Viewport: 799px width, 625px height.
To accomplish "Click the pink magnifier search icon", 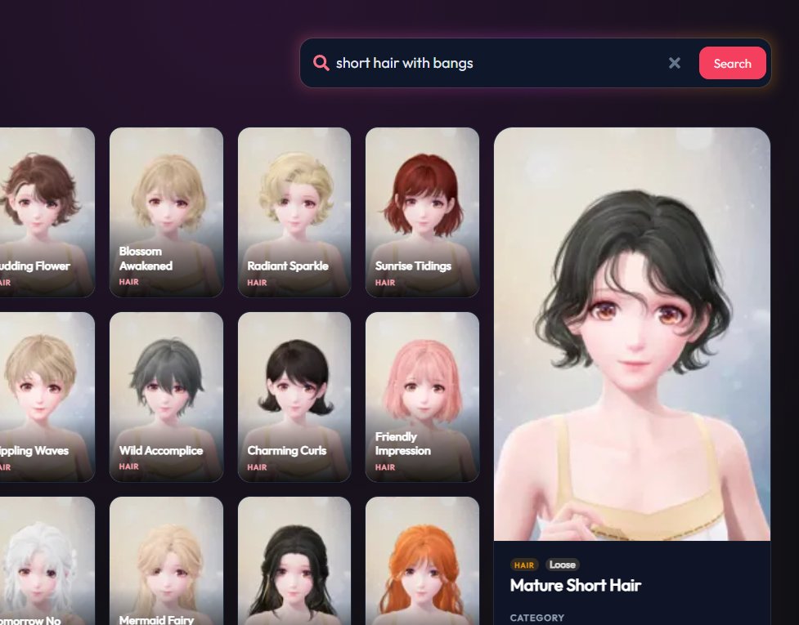I will [321, 63].
